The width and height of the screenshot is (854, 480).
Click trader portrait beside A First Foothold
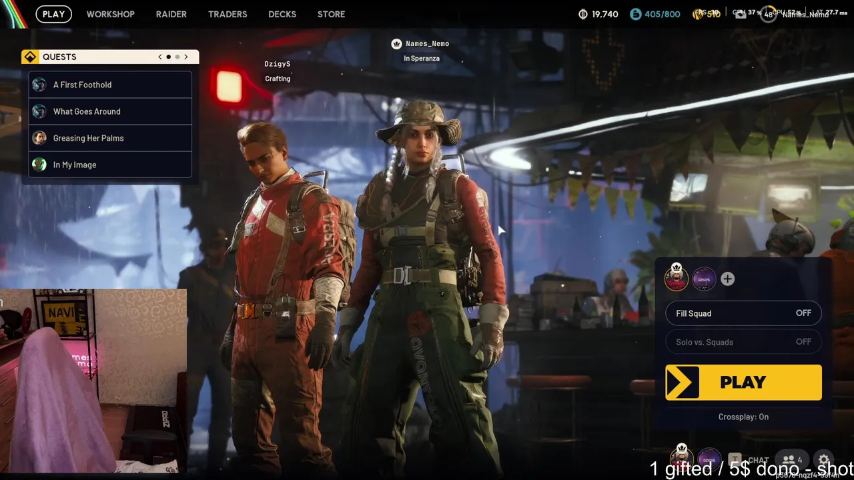point(39,85)
